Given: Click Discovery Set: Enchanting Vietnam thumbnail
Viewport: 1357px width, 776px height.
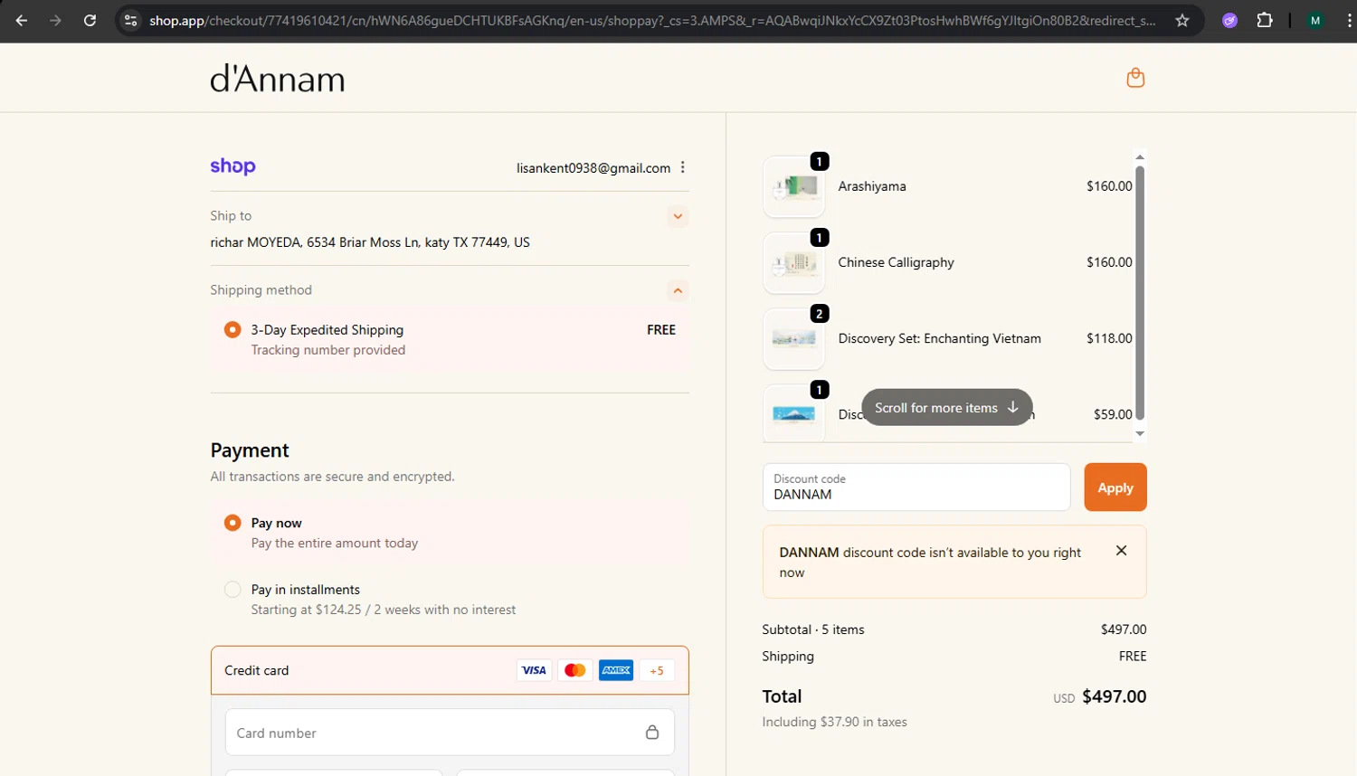Looking at the screenshot, I should [x=794, y=339].
